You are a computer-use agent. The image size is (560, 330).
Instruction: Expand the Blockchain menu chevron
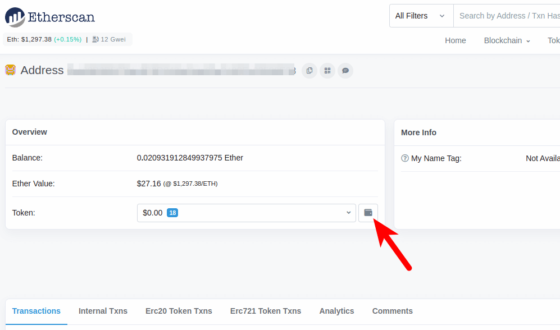coord(527,40)
